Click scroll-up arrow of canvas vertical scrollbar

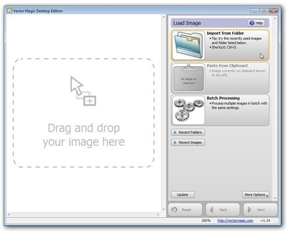164,17
